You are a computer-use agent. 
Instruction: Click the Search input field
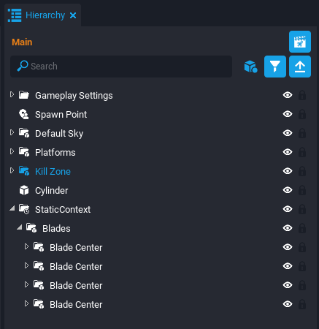[121, 67]
